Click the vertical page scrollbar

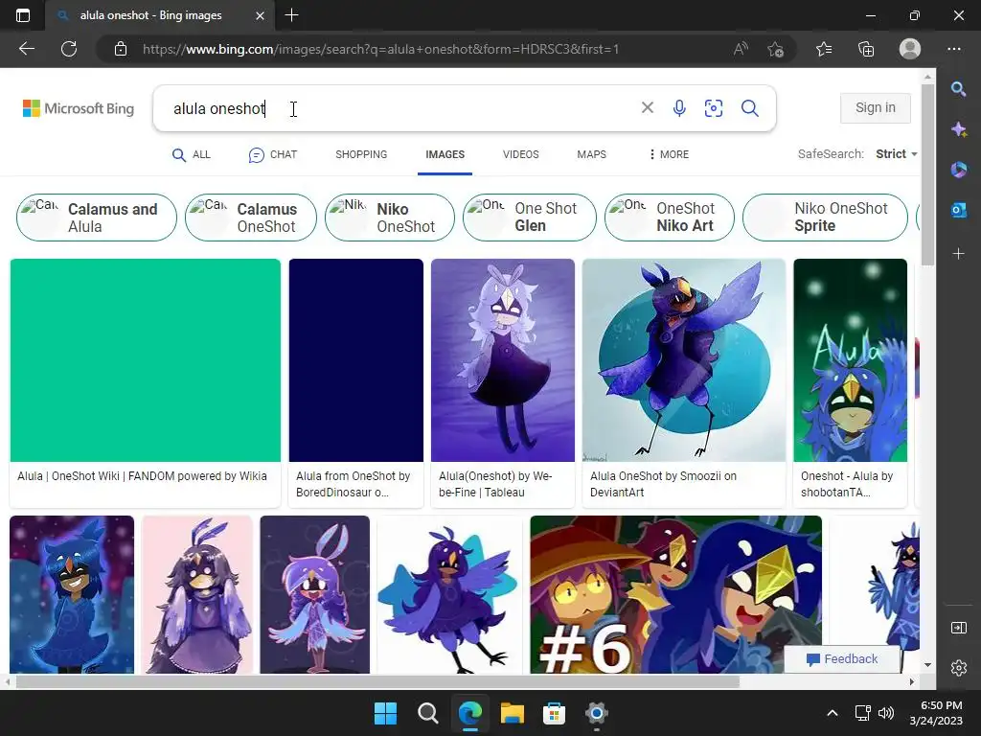(927, 174)
